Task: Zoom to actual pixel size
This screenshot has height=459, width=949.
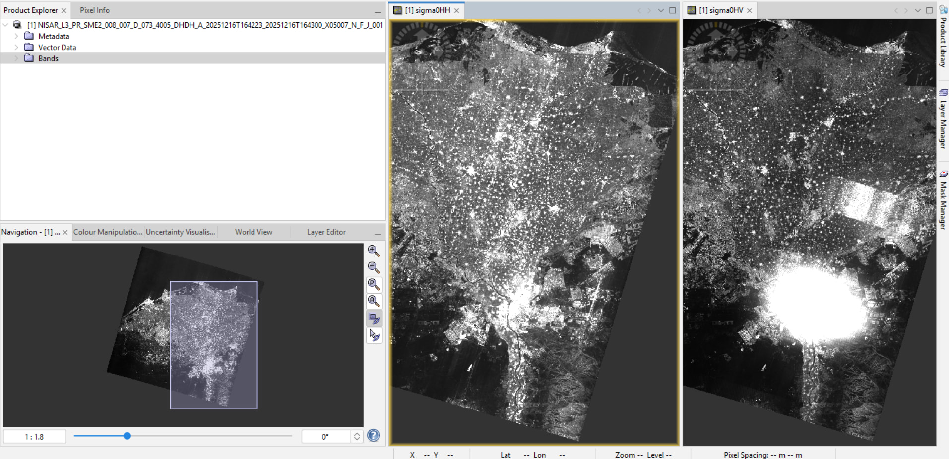Action: tap(374, 285)
